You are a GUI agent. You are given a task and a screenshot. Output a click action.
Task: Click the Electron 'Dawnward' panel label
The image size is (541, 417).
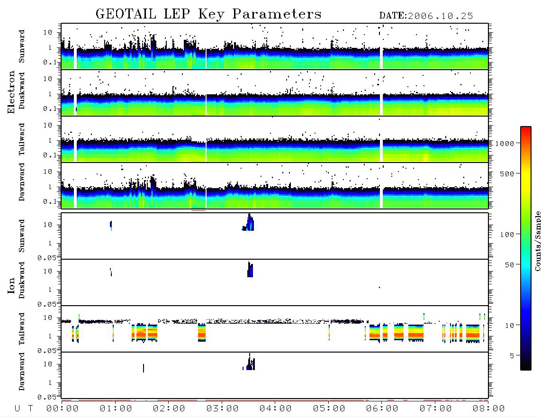coord(22,182)
